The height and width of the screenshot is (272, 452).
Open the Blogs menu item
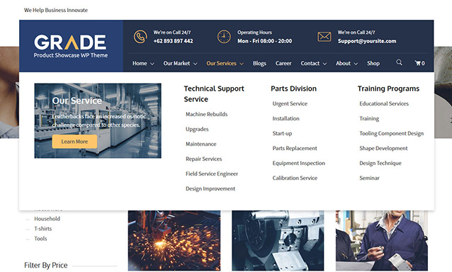click(259, 63)
